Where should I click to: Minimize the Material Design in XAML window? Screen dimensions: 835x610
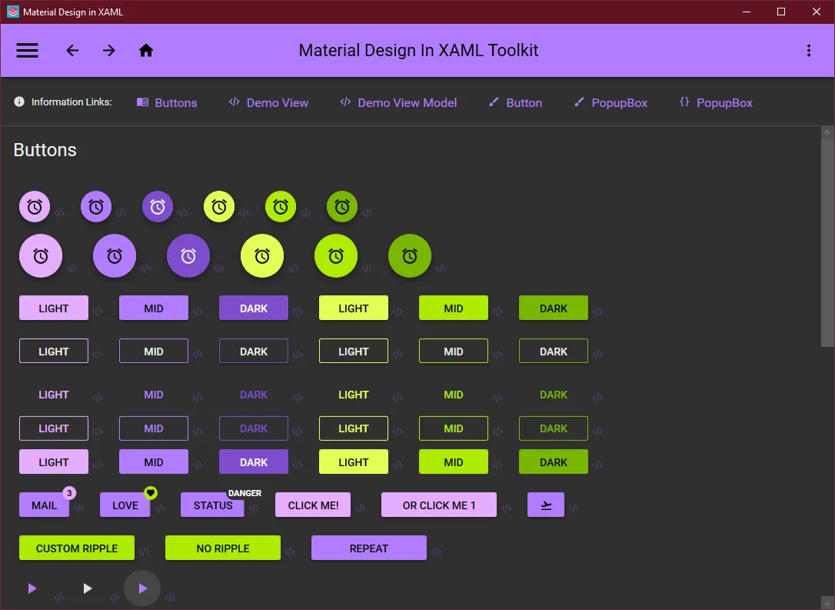click(x=747, y=12)
